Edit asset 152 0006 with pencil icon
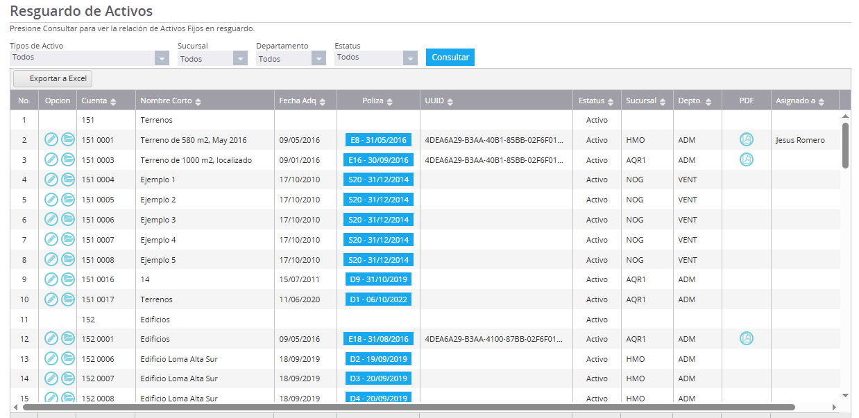 pos(51,358)
